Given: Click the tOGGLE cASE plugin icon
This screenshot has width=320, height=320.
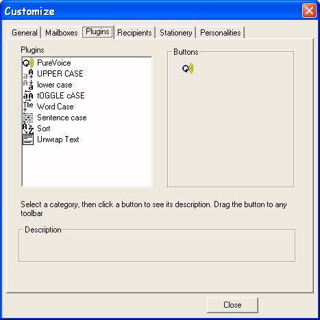Looking at the screenshot, I should (x=28, y=96).
